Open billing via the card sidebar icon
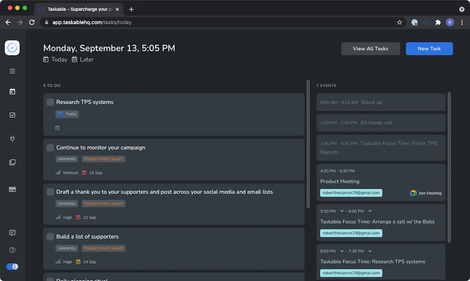 12,189
